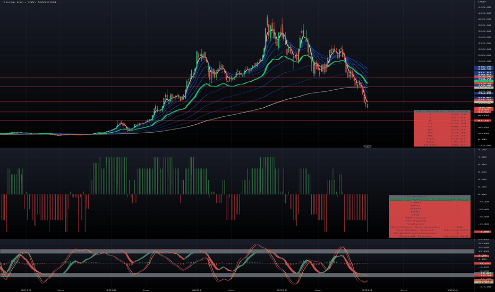495x292 pixels.
Task: Select the 2021 label on the time axis
Action: 197,290
